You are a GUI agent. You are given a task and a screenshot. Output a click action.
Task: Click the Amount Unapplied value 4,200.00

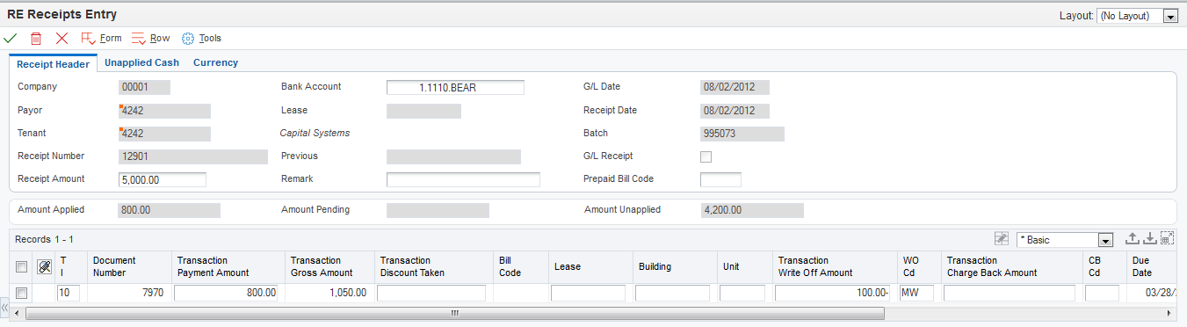(752, 211)
